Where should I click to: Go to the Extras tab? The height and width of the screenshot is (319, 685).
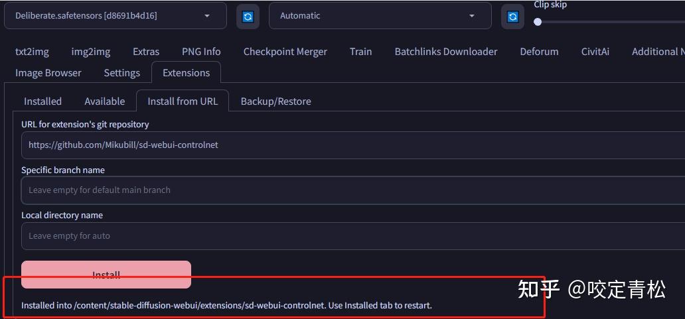click(146, 52)
